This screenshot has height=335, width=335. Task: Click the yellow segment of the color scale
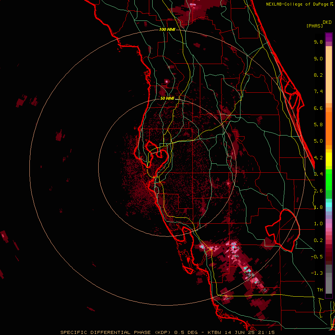click(x=329, y=159)
